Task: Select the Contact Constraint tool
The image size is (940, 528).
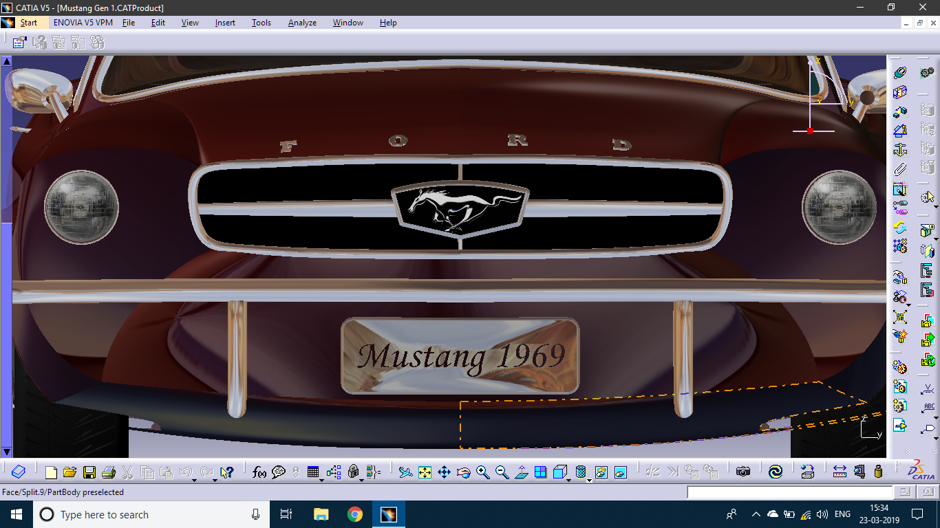Action: [900, 91]
